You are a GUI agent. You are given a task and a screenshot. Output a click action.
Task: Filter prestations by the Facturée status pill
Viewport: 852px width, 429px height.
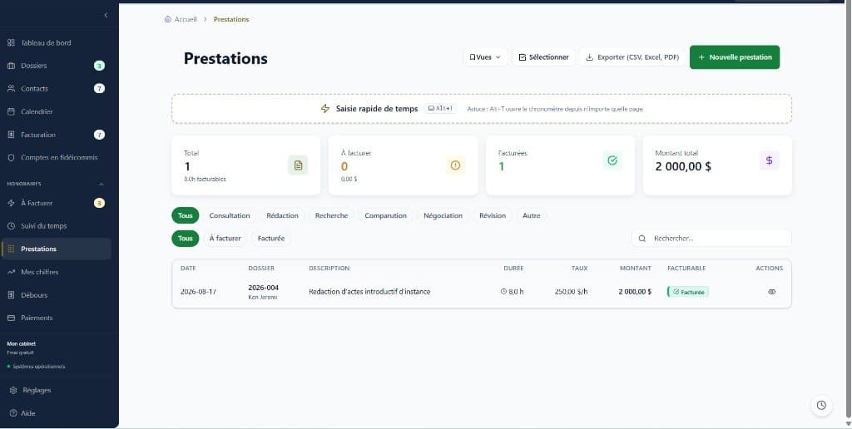[271, 239]
